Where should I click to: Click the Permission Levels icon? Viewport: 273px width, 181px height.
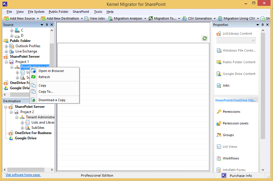pyautogui.click(x=219, y=123)
